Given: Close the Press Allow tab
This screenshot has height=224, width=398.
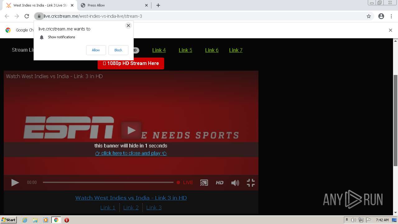Looking at the screenshot, I should (x=146, y=5).
